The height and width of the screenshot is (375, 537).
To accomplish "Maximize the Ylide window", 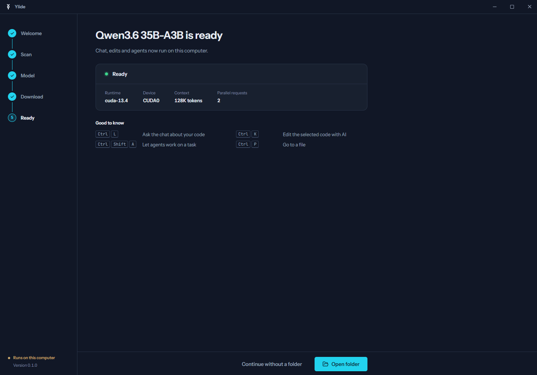I will [x=512, y=7].
